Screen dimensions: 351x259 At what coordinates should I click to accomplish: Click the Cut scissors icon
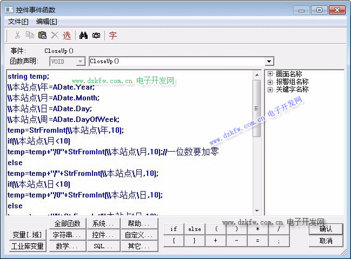click(17, 36)
